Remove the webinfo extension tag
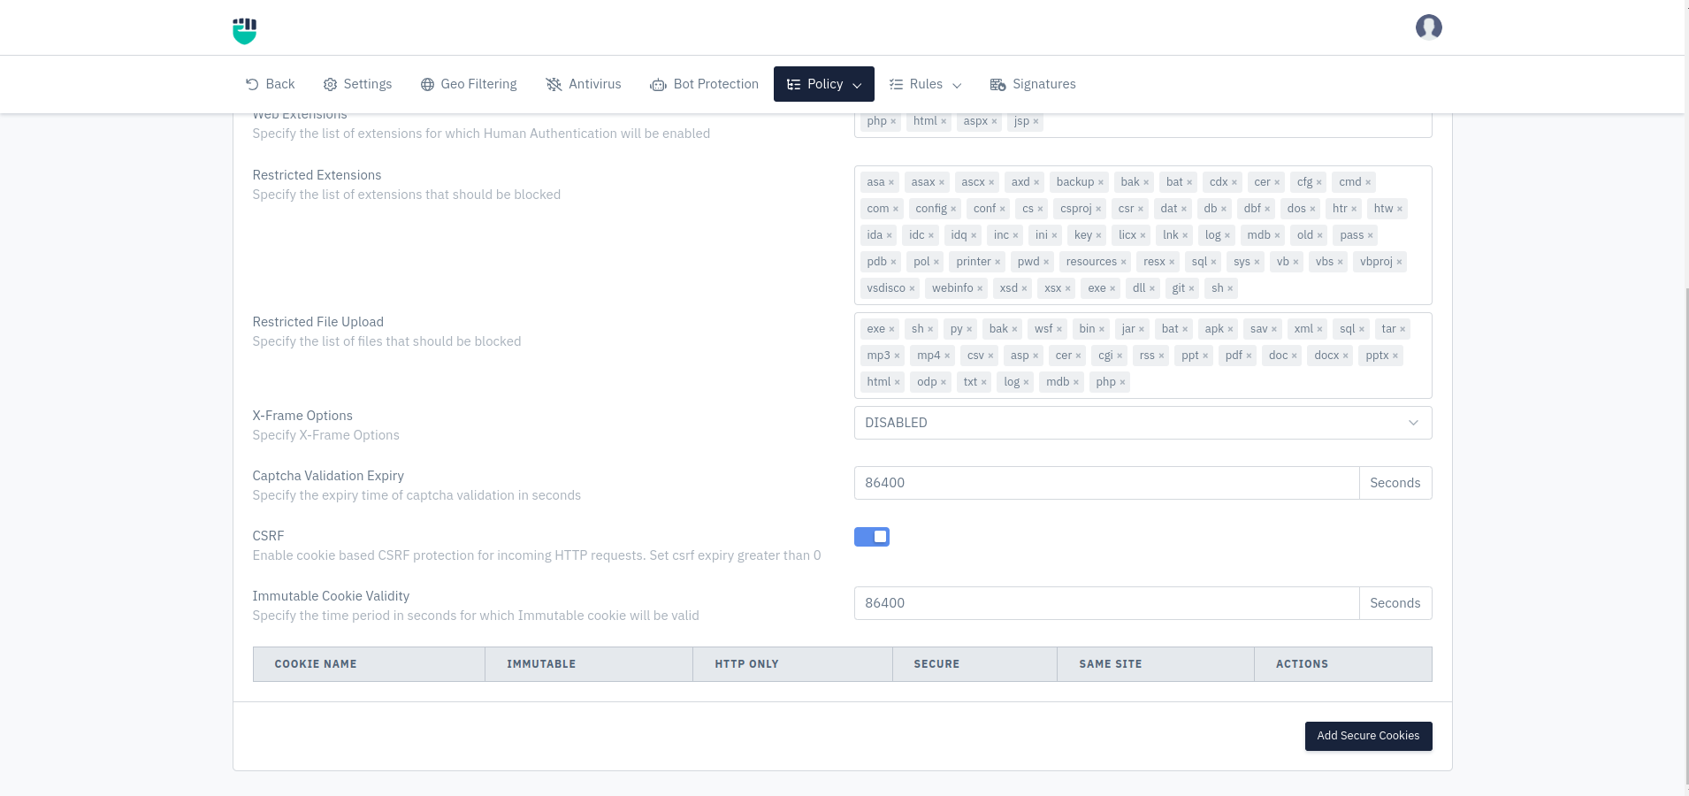The height and width of the screenshot is (796, 1689). pos(980,288)
